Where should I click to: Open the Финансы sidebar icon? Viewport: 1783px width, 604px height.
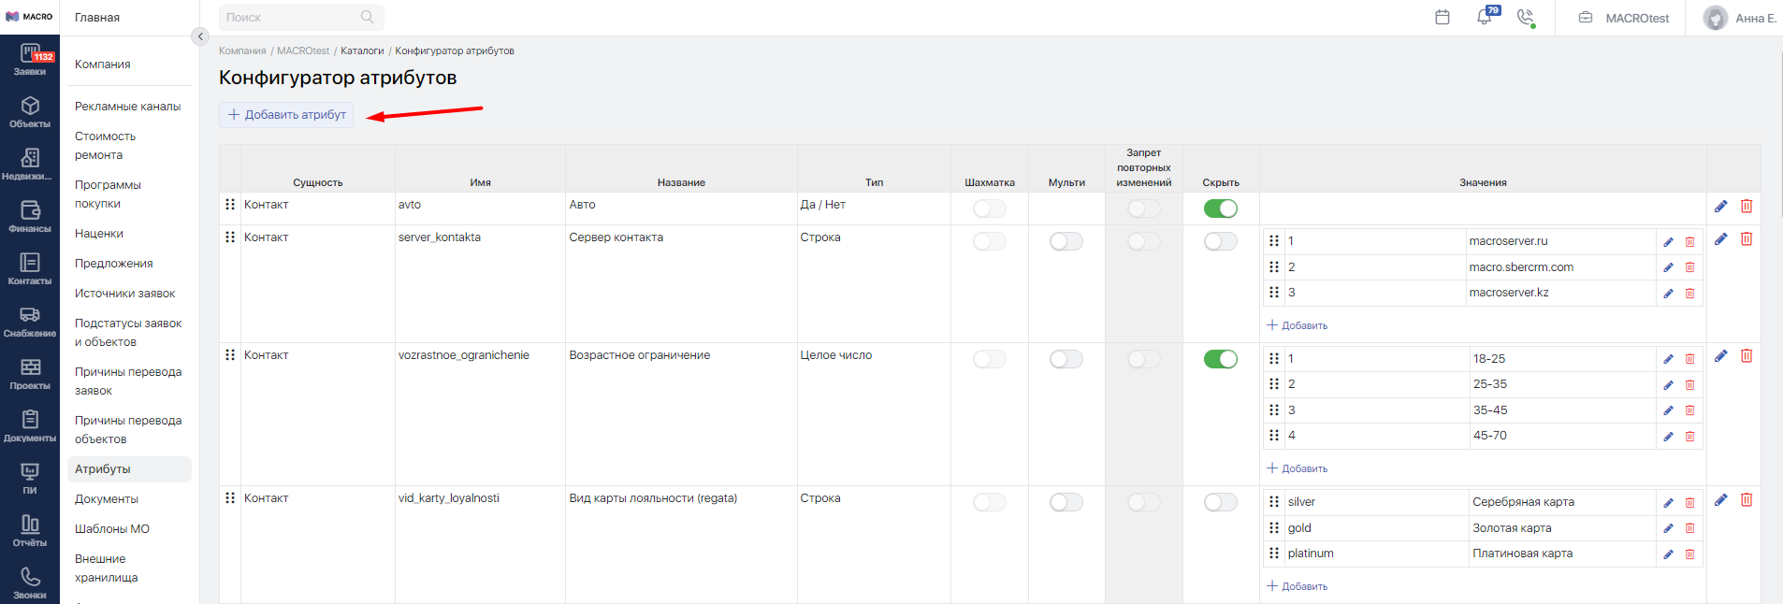[x=30, y=217]
